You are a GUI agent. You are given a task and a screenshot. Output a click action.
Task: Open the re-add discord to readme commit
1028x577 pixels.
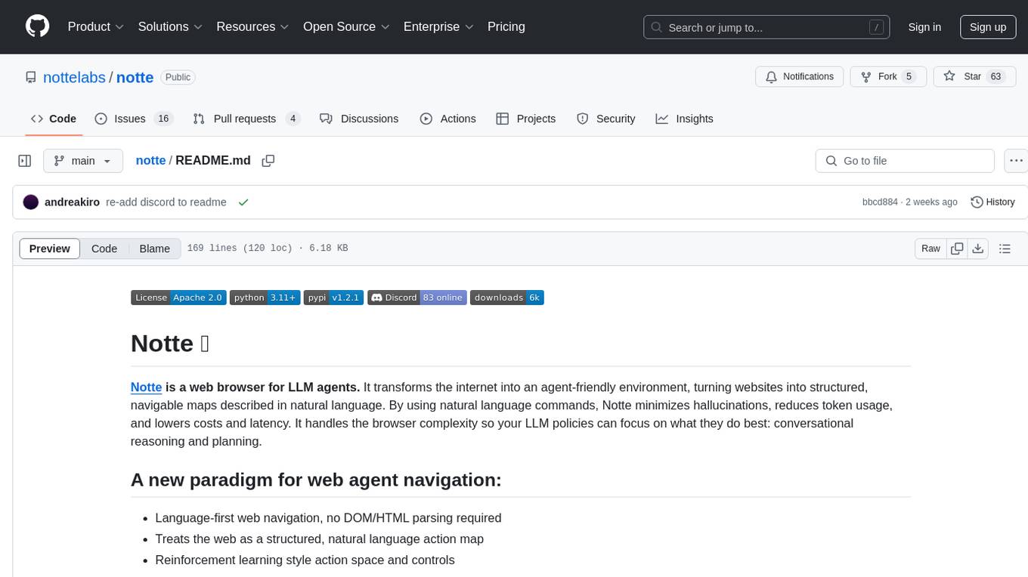pyautogui.click(x=166, y=202)
